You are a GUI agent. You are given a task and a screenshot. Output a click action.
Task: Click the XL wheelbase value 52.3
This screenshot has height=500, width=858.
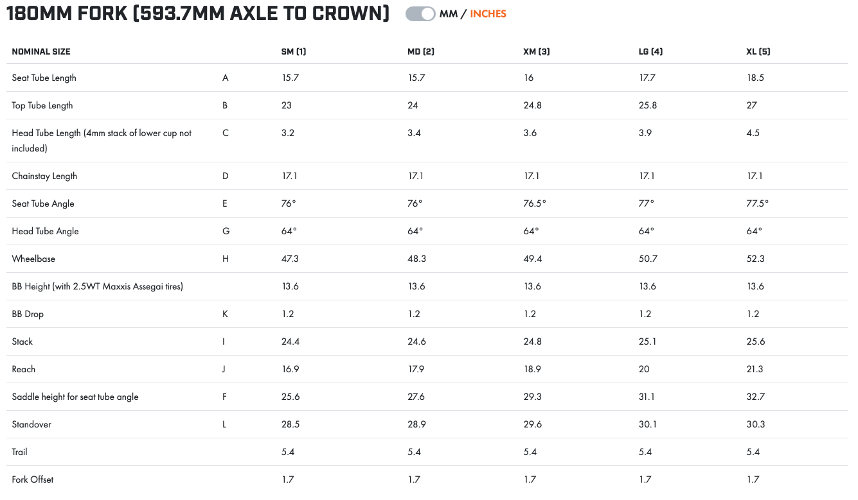pos(756,259)
